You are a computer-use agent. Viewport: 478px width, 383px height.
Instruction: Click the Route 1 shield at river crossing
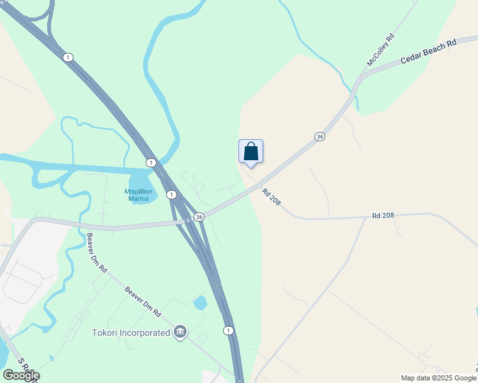[x=151, y=163]
